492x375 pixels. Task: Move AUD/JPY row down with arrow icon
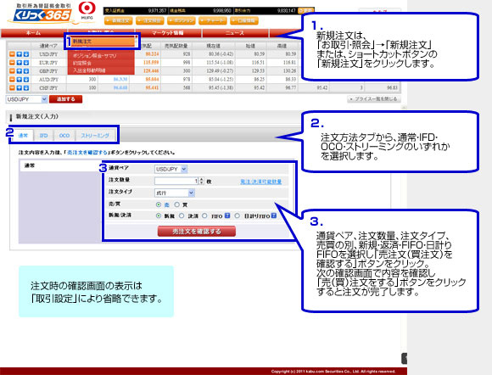[26, 80]
